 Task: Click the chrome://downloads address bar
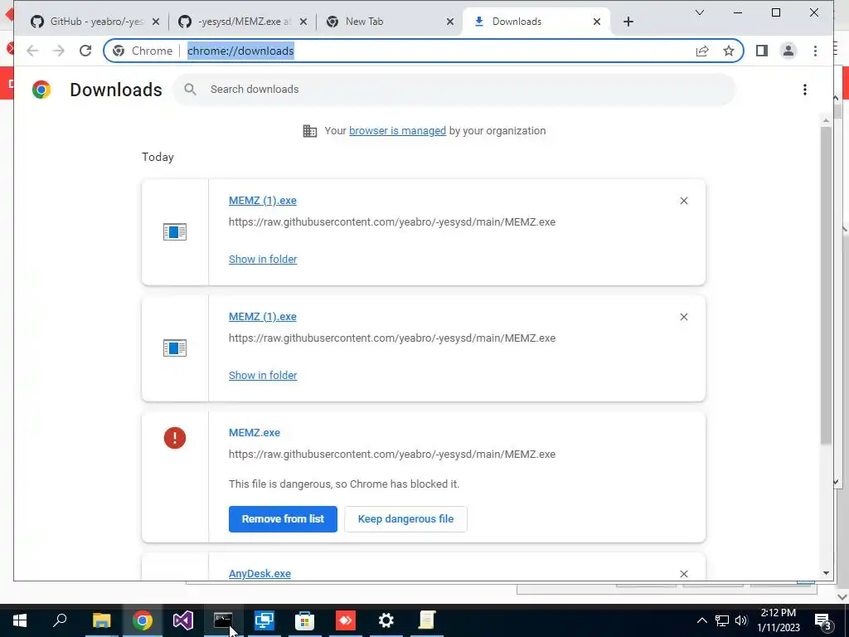click(x=422, y=51)
